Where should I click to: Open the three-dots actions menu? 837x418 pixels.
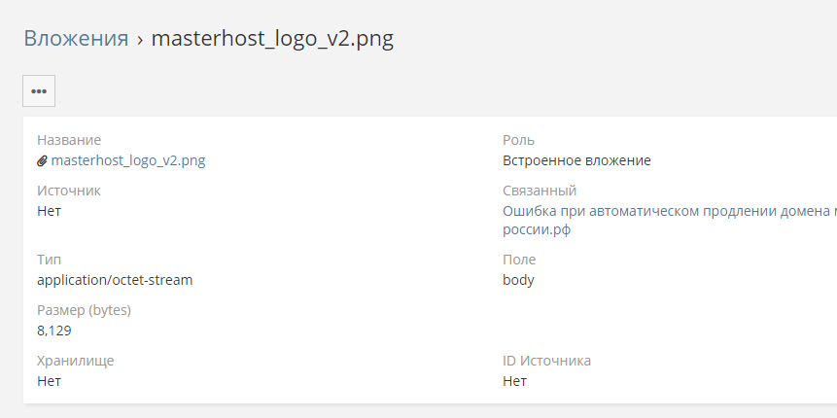(39, 90)
